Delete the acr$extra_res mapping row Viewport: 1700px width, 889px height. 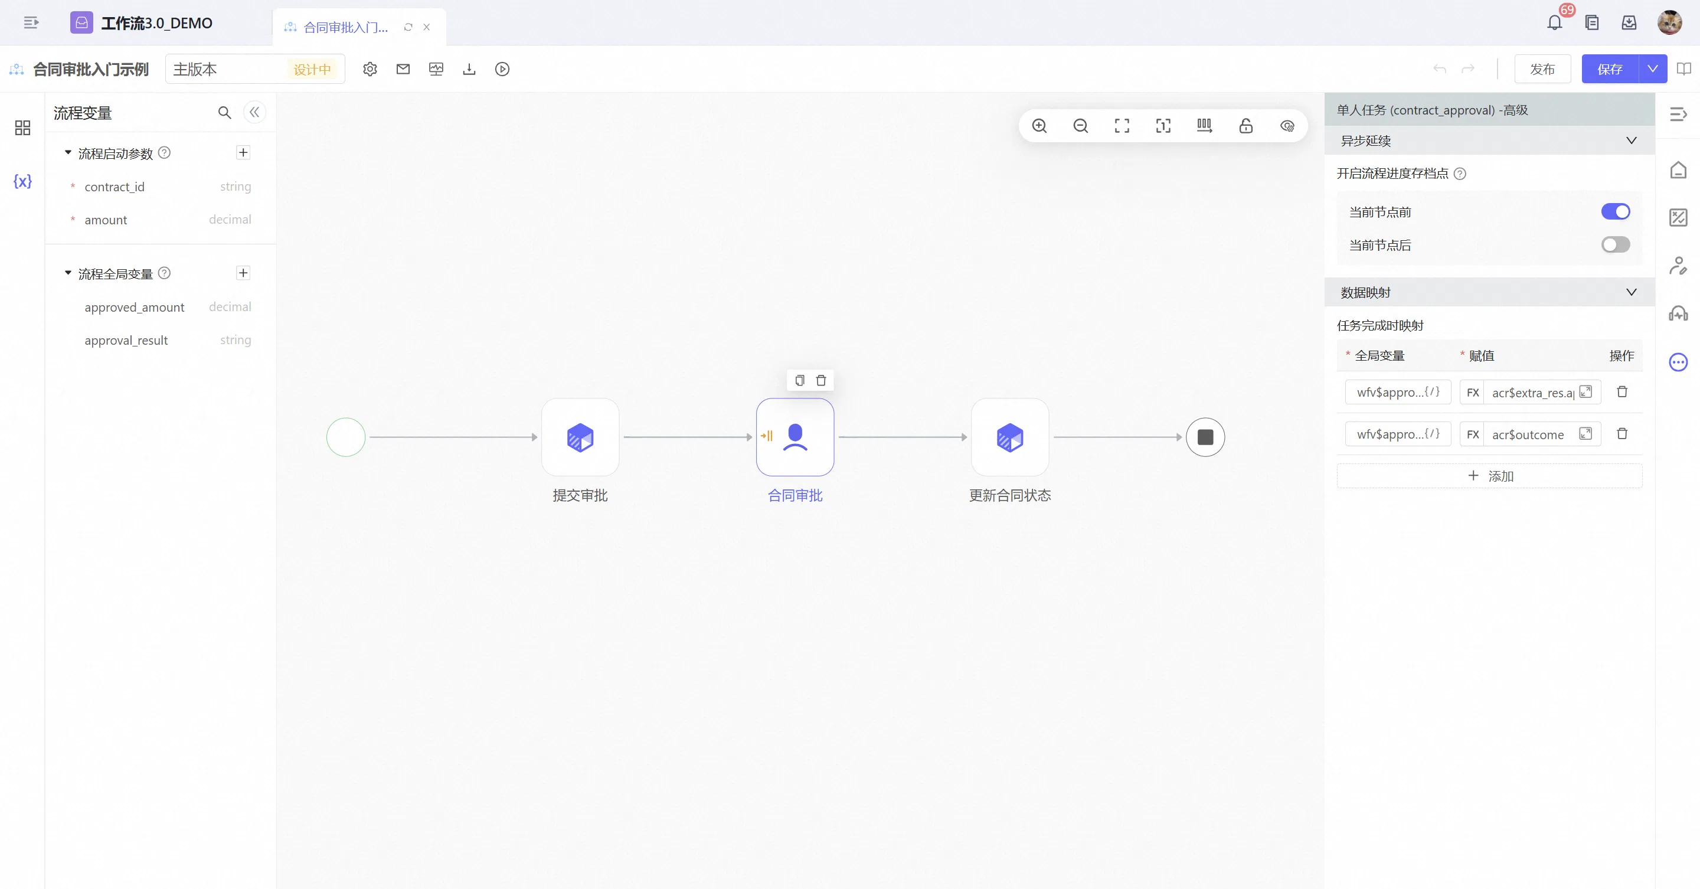1622,392
